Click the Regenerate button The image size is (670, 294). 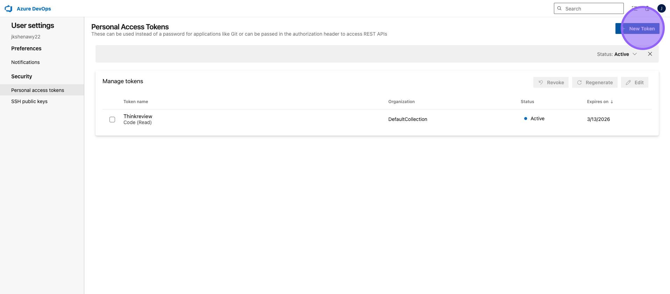tap(594, 83)
